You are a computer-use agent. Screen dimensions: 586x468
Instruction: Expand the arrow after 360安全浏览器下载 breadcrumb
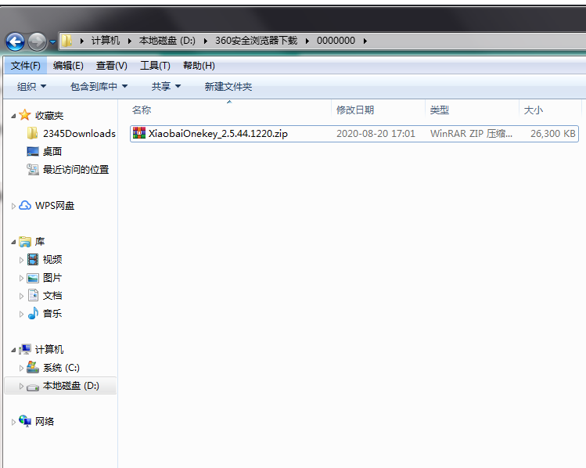[x=307, y=41]
